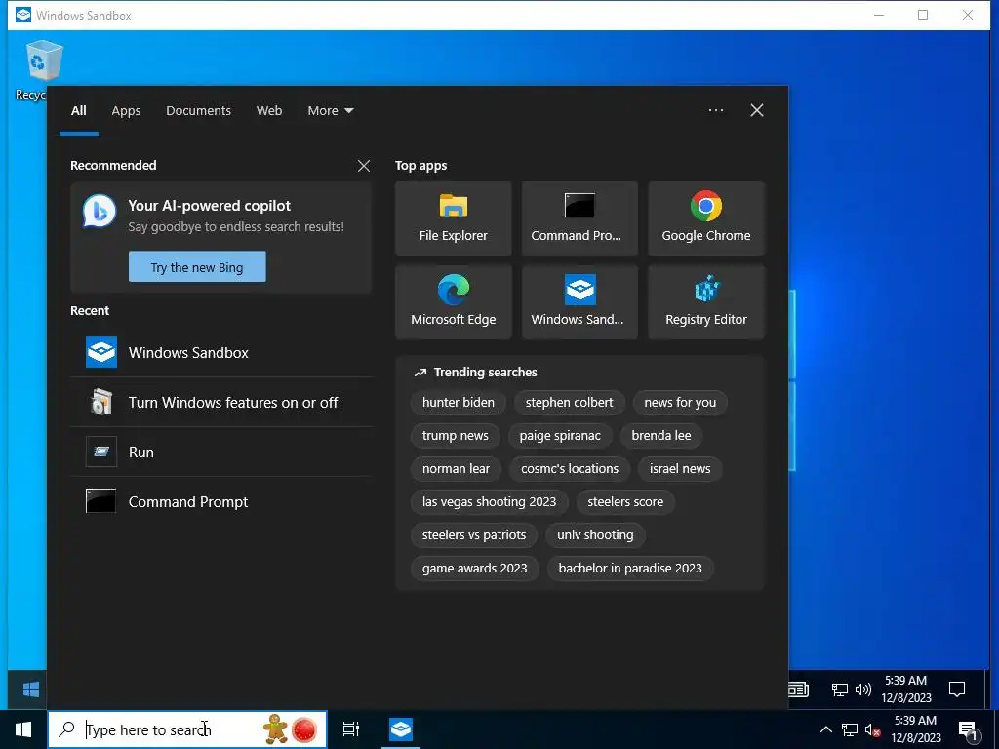Select steelers score trending search
This screenshot has width=999, height=749.
coord(625,502)
